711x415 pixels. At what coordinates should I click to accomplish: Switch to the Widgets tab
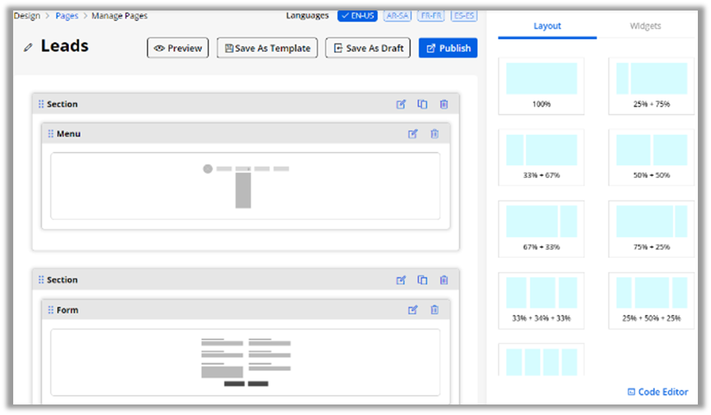(645, 26)
